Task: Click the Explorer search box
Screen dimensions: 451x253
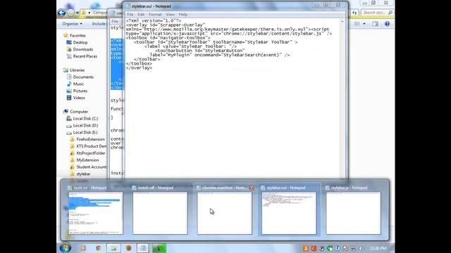Action: click(x=377, y=13)
